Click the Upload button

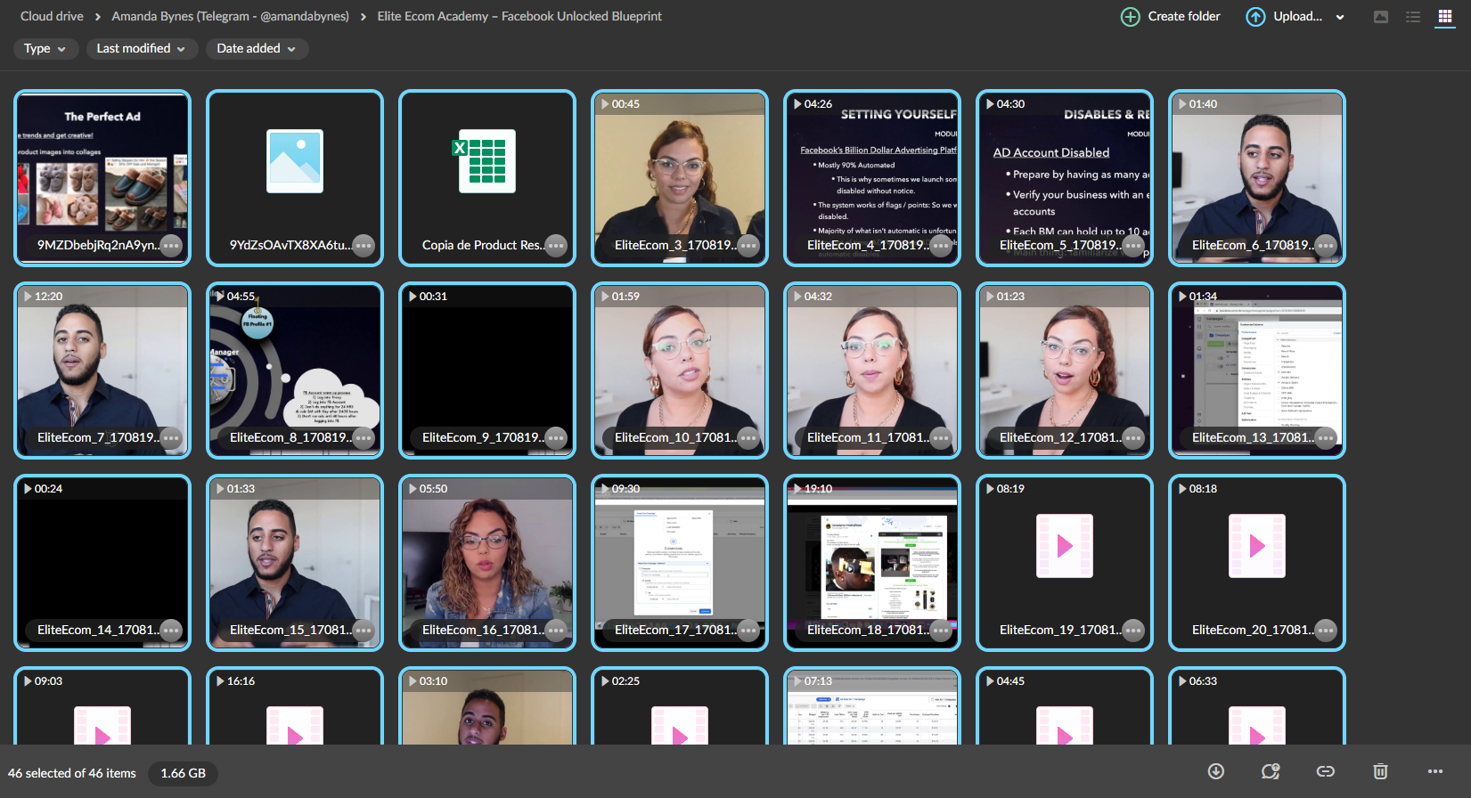[x=1285, y=16]
